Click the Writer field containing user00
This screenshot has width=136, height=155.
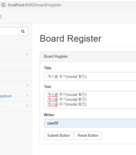[x=90, y=123]
